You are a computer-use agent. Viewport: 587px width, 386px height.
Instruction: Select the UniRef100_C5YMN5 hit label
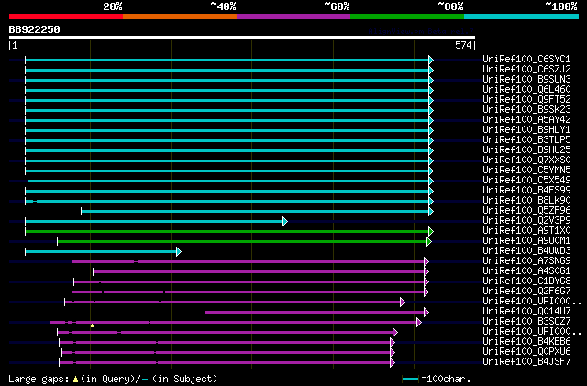point(526,170)
